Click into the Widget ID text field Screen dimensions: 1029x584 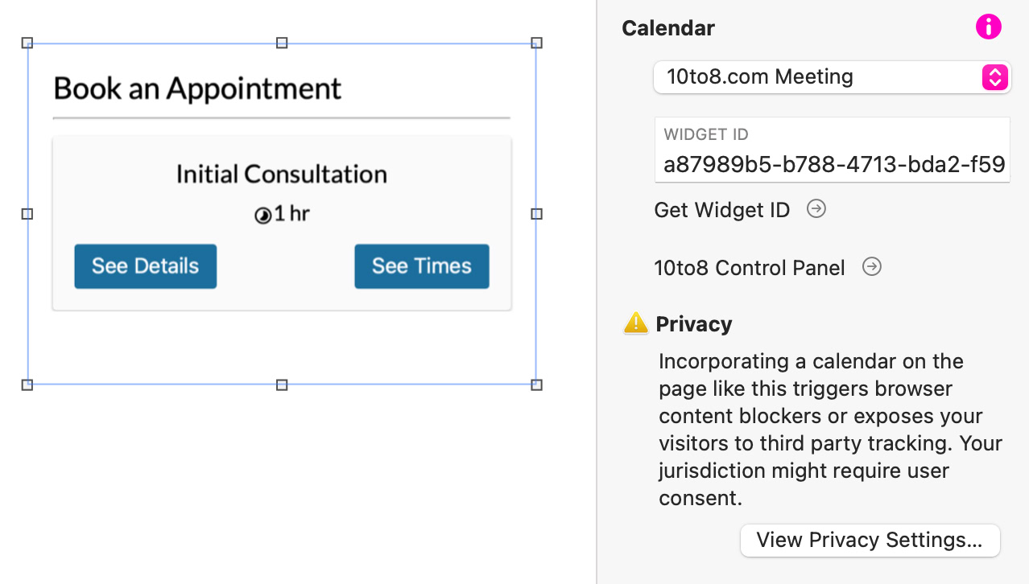tap(832, 164)
